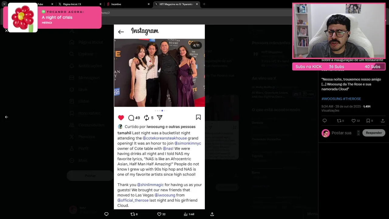
Task: Open the '1.491 Visualizações' count
Action: (346, 109)
